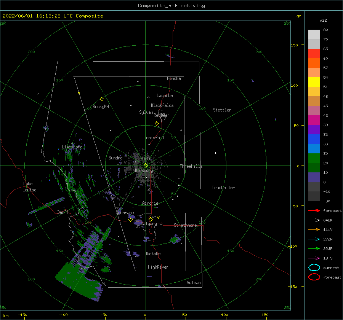Click the red forecast ellipse icon

point(314,277)
